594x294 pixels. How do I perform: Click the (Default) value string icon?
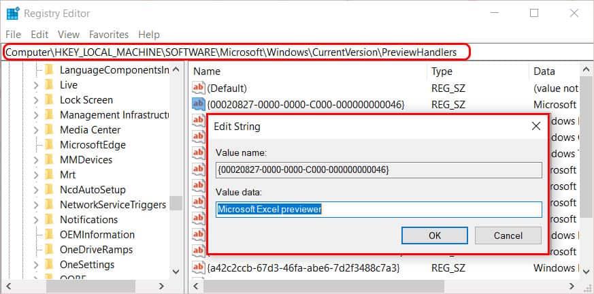(199, 88)
